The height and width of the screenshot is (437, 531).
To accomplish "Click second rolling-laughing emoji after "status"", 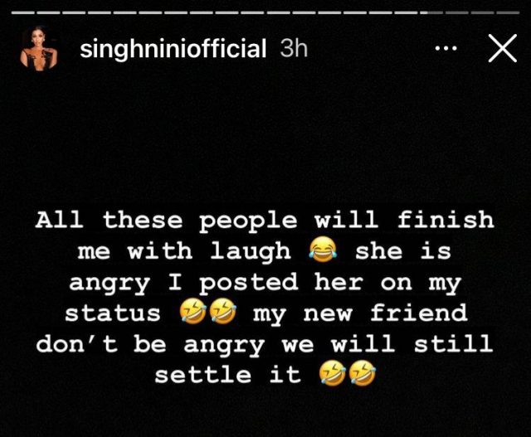I will pyautogui.click(x=221, y=313).
